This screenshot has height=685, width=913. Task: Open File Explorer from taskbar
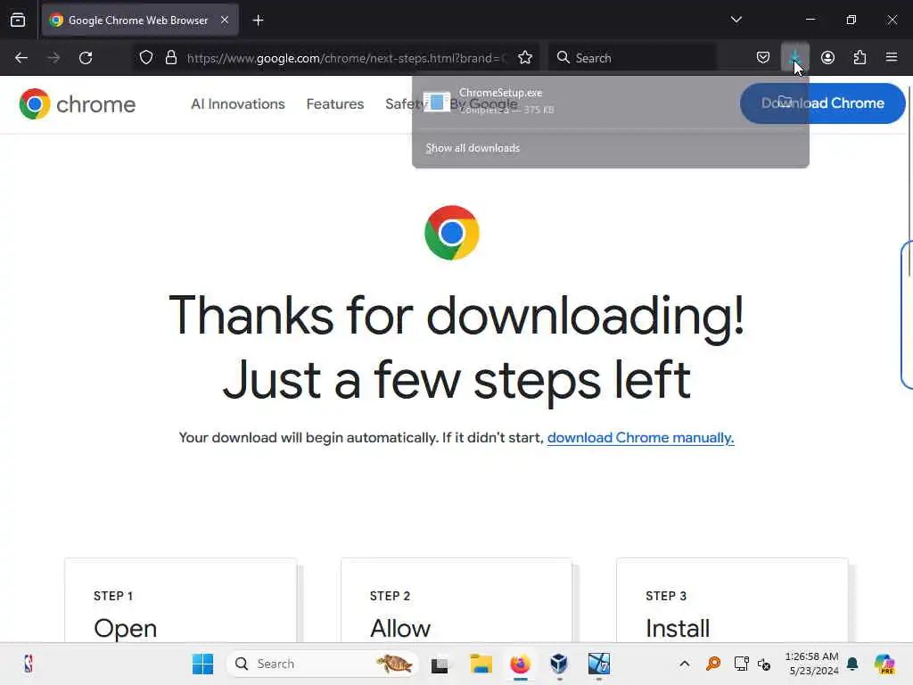481,664
